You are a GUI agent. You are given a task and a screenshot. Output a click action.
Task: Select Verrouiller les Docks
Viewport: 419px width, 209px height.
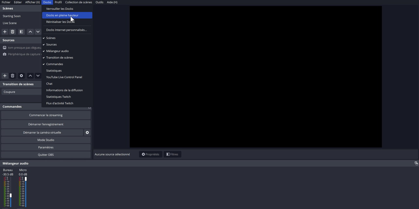(60, 9)
